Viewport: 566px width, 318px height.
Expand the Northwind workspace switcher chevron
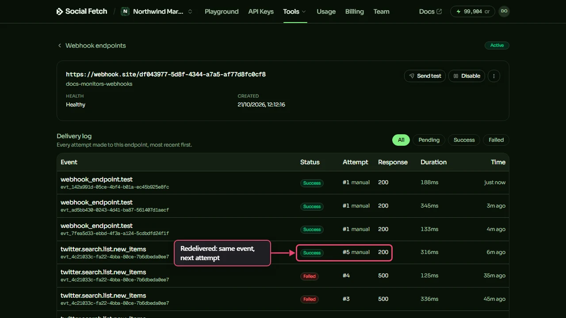[x=190, y=11]
